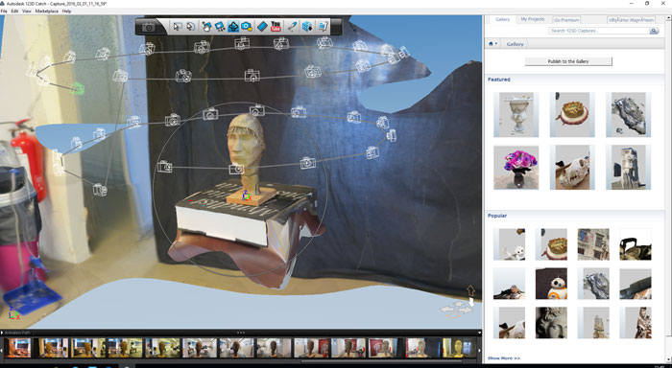Open the Popular cake thumbnail
This screenshot has width=672, height=368.
[x=551, y=244]
